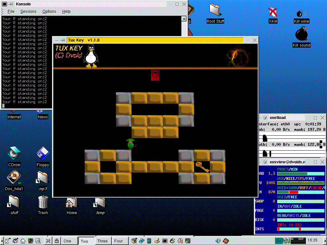Click the speaker volume icon in panel
Image resolution: width=327 pixels, height=245 pixels.
click(x=218, y=241)
